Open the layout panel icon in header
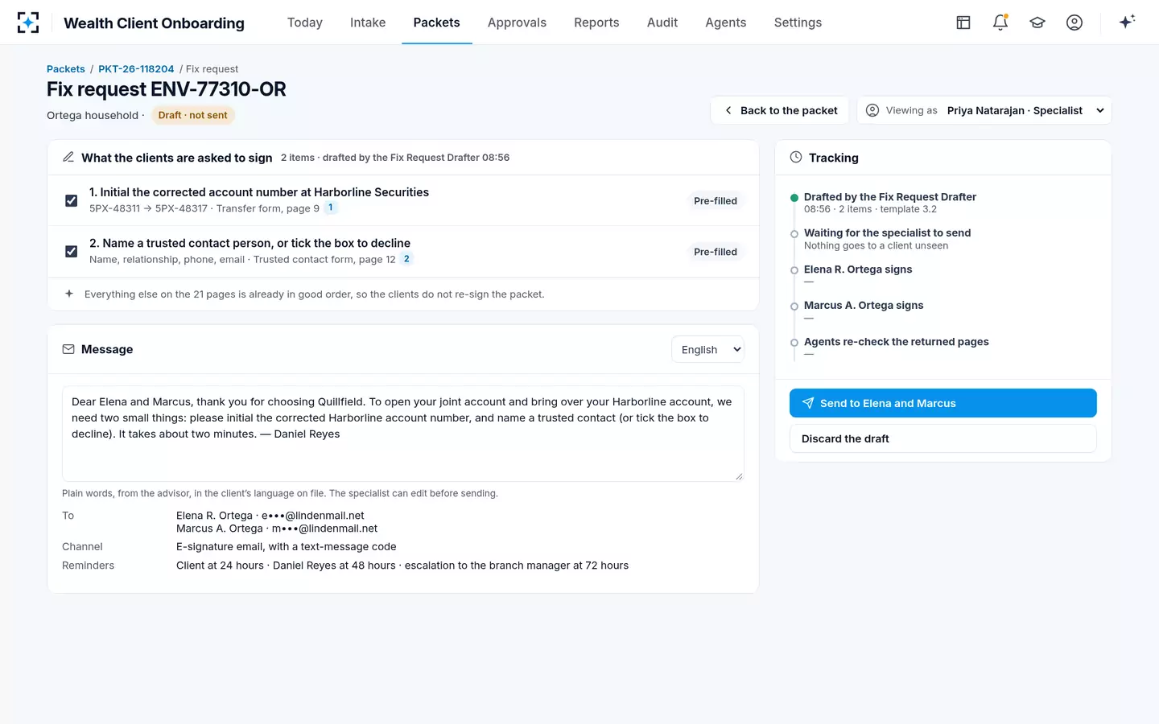The height and width of the screenshot is (724, 1159). pyautogui.click(x=963, y=23)
